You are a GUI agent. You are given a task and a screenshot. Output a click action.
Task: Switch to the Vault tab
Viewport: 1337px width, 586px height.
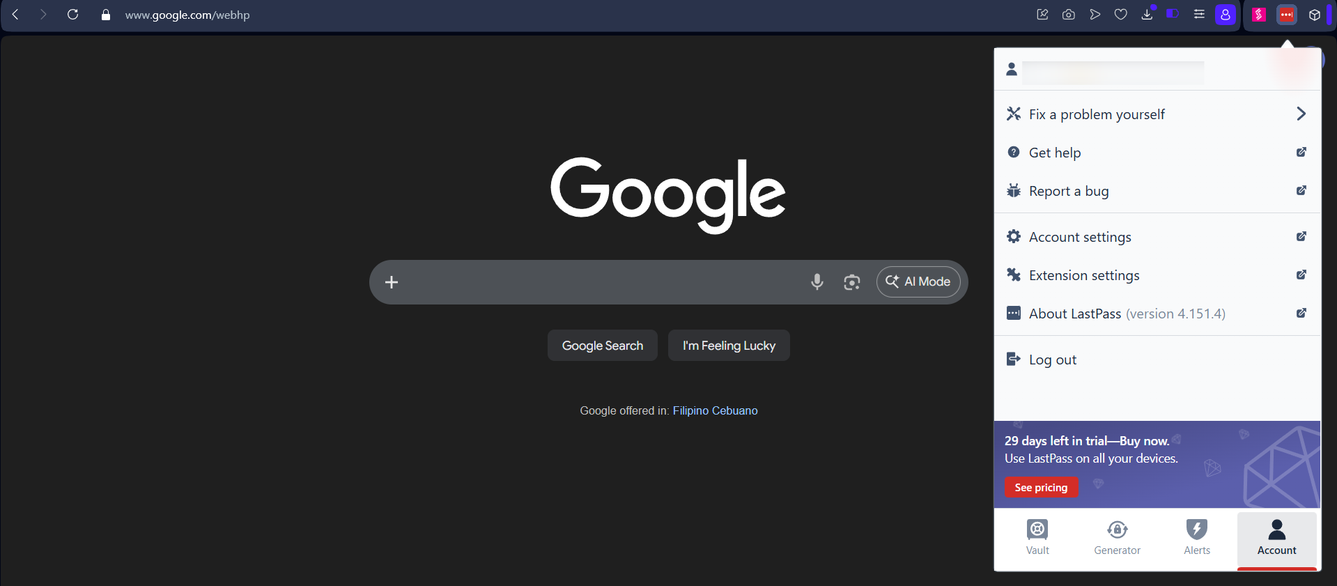[x=1037, y=538]
